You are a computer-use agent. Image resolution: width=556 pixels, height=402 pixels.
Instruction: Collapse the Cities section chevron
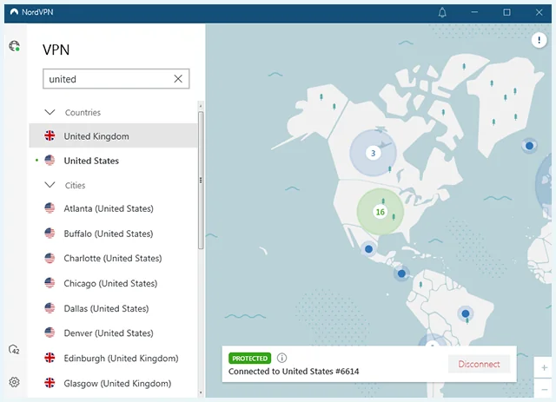point(50,185)
